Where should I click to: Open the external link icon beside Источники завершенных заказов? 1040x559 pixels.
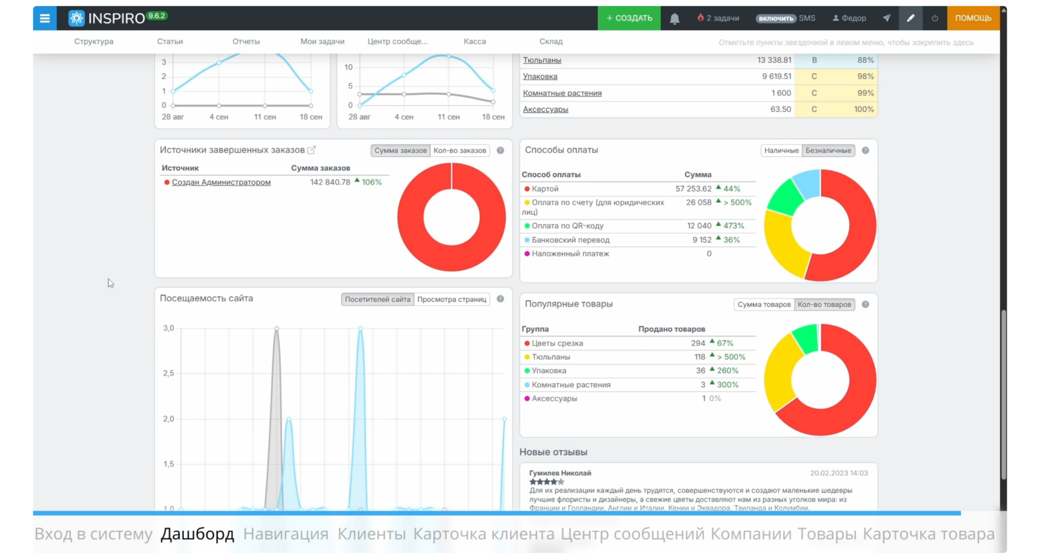coord(312,150)
